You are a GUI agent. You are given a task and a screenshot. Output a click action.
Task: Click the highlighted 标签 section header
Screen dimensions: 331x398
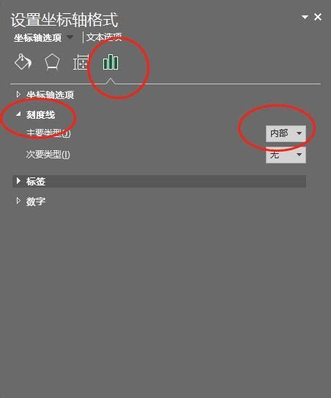point(160,181)
